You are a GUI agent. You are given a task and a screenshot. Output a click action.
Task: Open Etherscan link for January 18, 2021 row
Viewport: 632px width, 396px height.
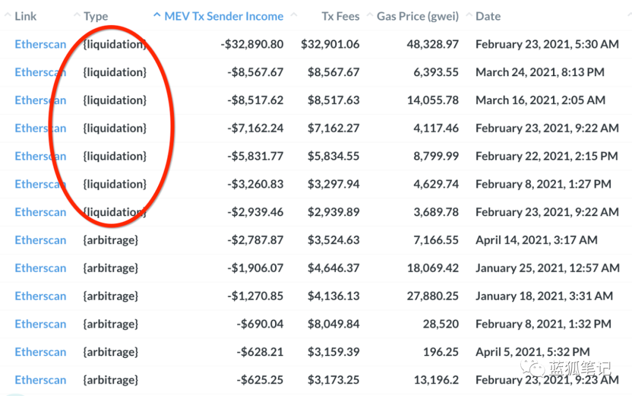coord(40,296)
